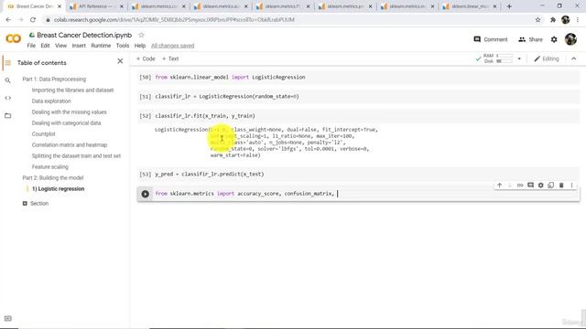Open more cell actions menu

tap(571, 185)
